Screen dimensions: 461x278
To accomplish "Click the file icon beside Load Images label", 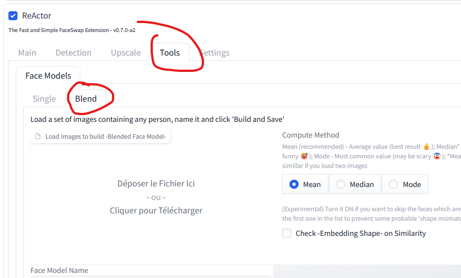I will click(x=38, y=136).
